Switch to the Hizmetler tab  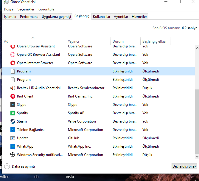point(139,17)
